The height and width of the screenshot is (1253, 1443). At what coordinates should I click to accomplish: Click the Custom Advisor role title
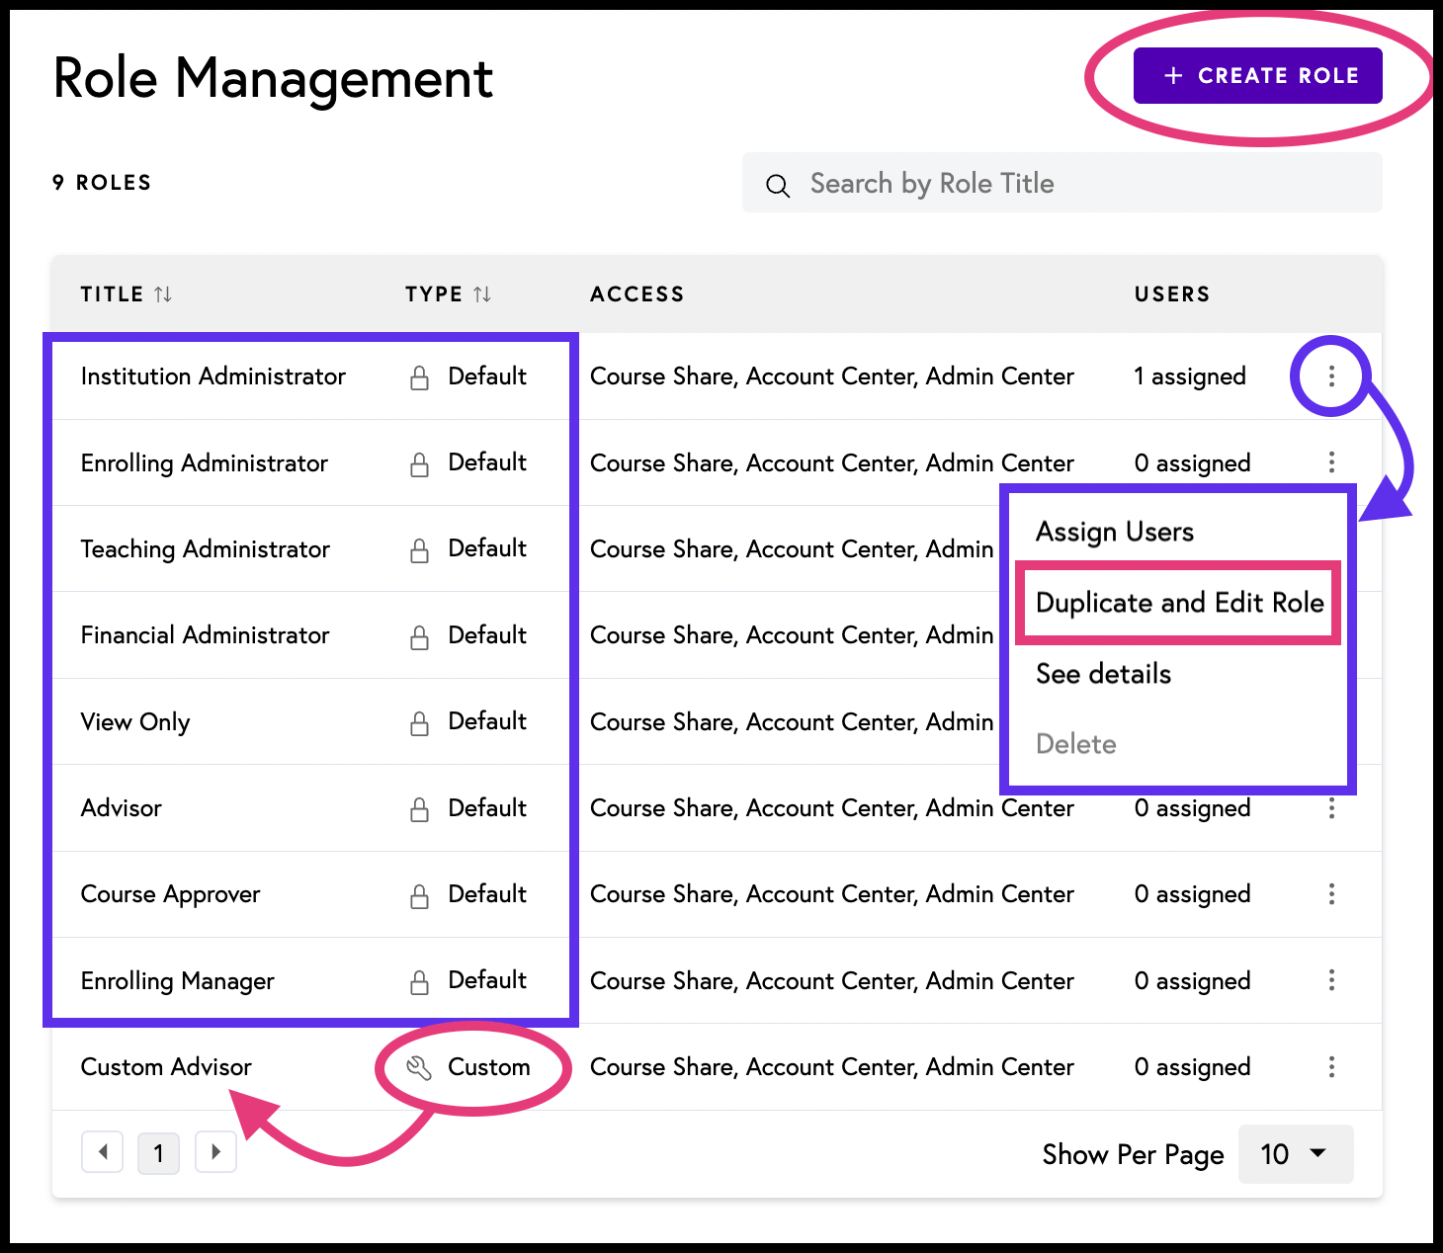click(166, 1067)
